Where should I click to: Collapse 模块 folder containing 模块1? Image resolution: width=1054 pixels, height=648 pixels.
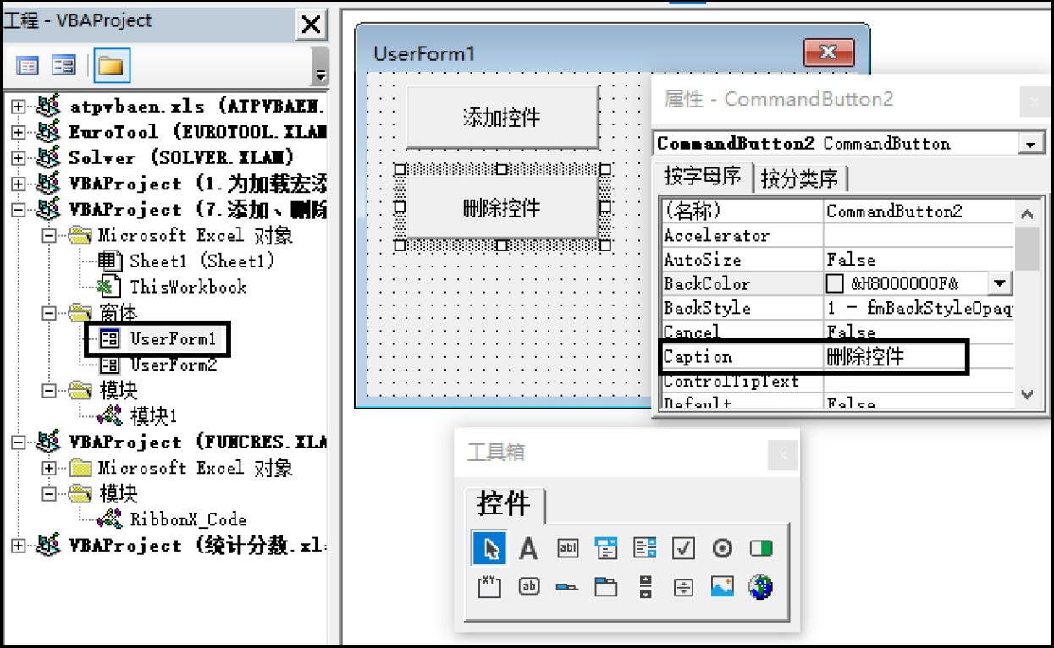click(49, 391)
